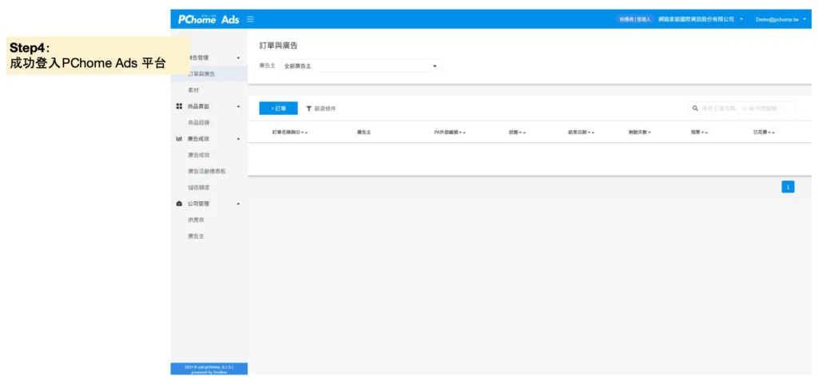Click the funnel filter icon beside 篩選條件

coord(309,109)
